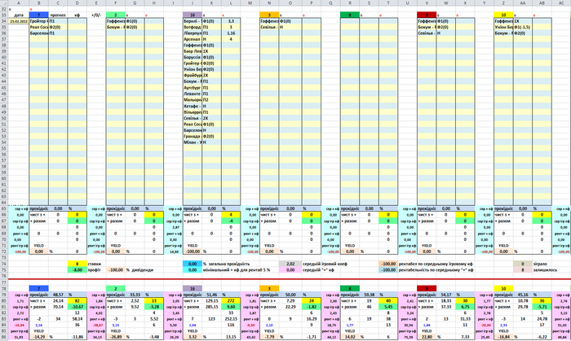Viewport: 571px width, 341px height.
Task: Click the 'кф' header cell in column D
Action: (x=77, y=15)
